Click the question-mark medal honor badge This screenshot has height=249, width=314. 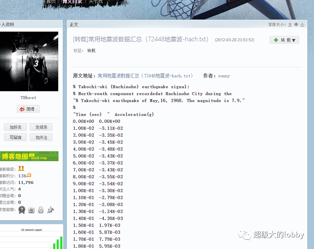click(x=22, y=210)
